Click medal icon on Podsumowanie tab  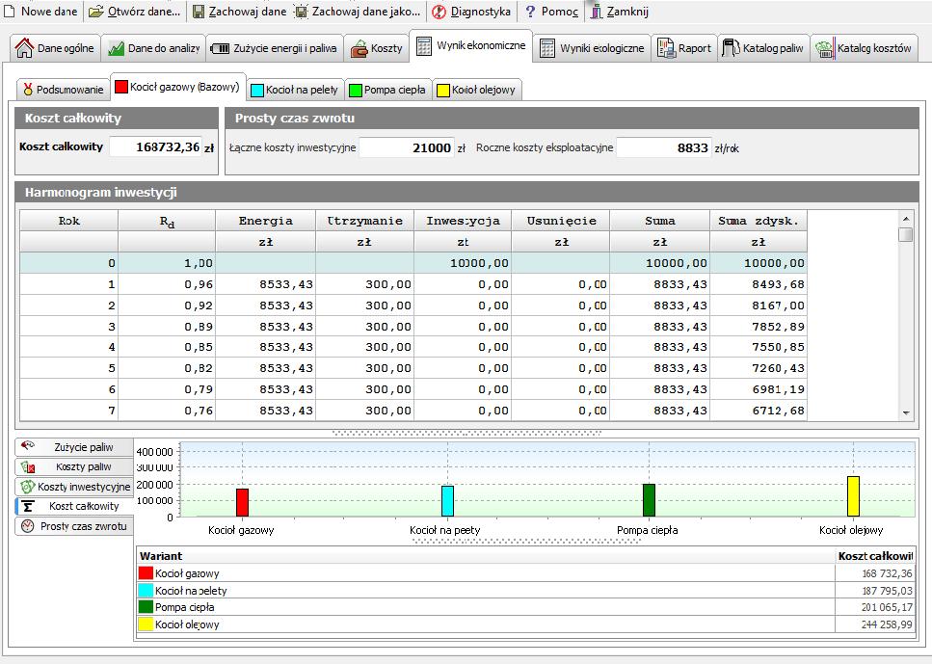pos(28,90)
